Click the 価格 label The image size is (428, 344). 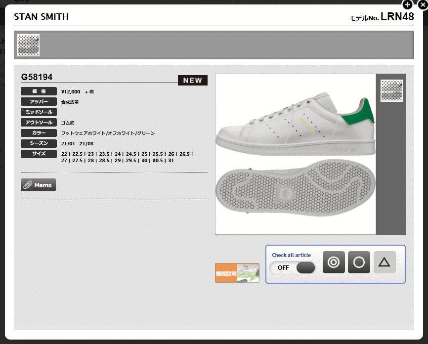39,91
